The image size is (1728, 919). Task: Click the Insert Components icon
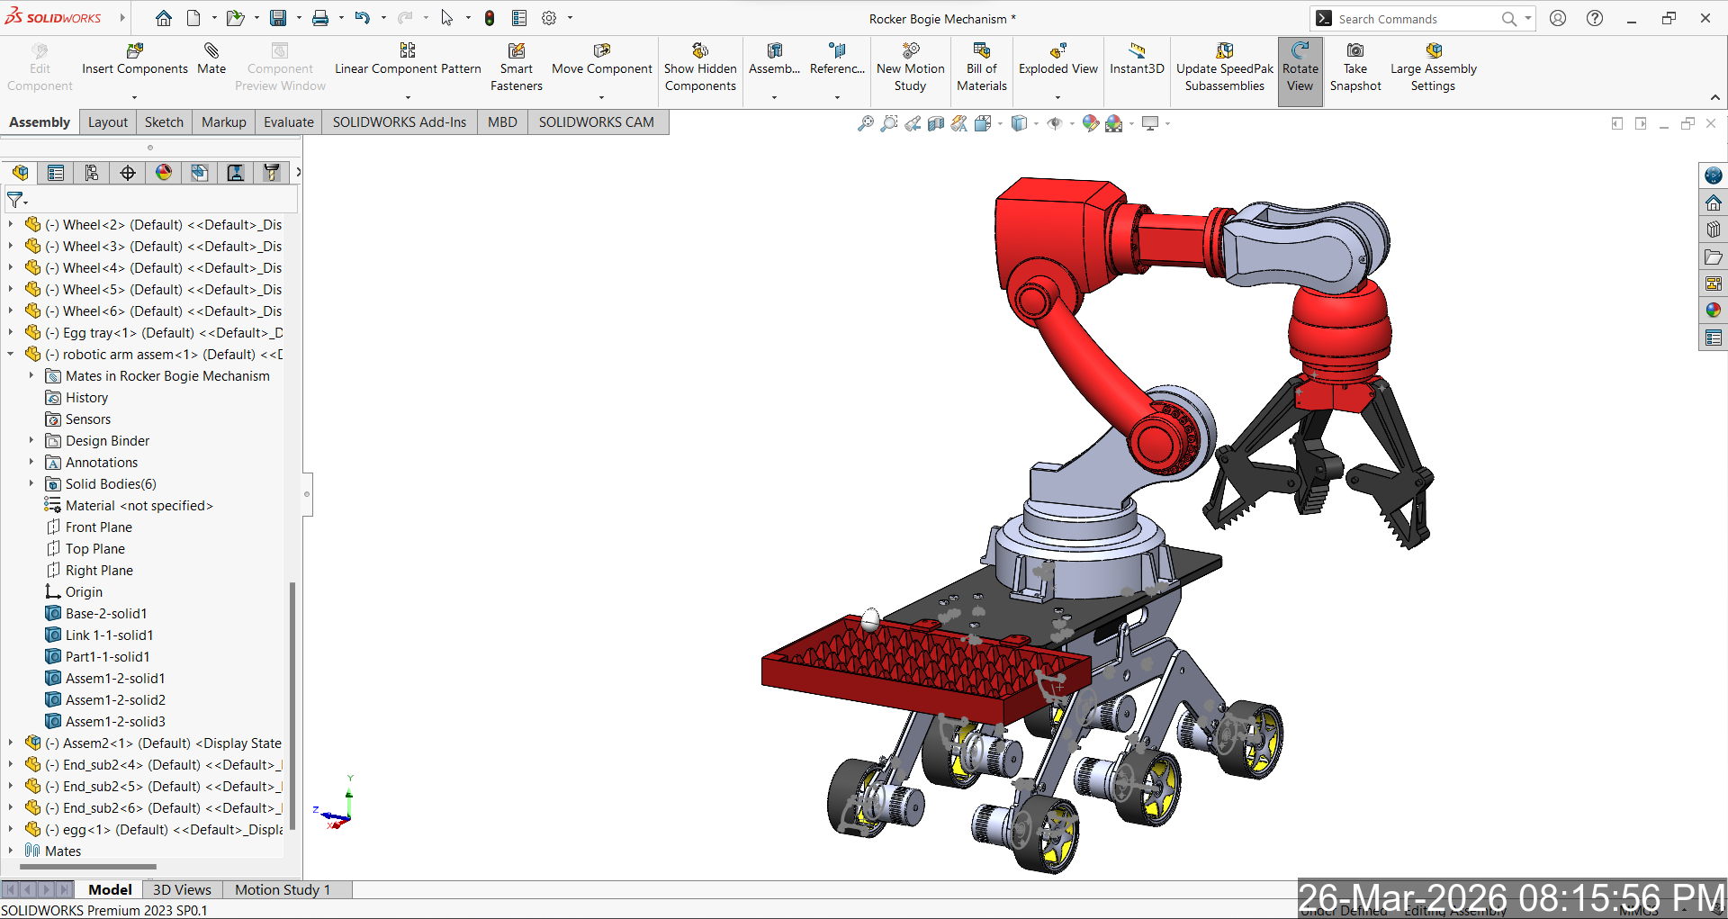click(x=135, y=51)
